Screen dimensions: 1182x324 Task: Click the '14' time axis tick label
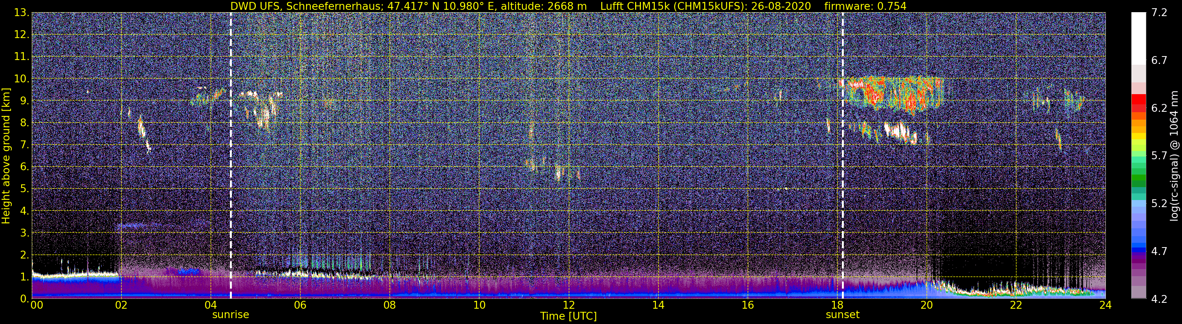pyautogui.click(x=658, y=306)
